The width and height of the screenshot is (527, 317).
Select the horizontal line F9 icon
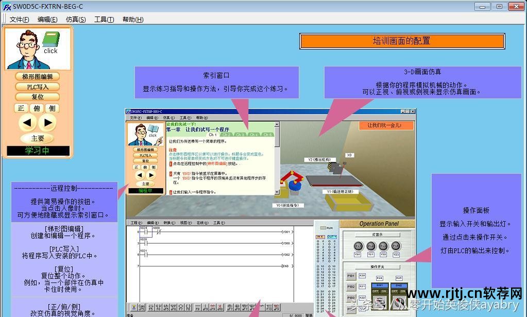[197, 308]
